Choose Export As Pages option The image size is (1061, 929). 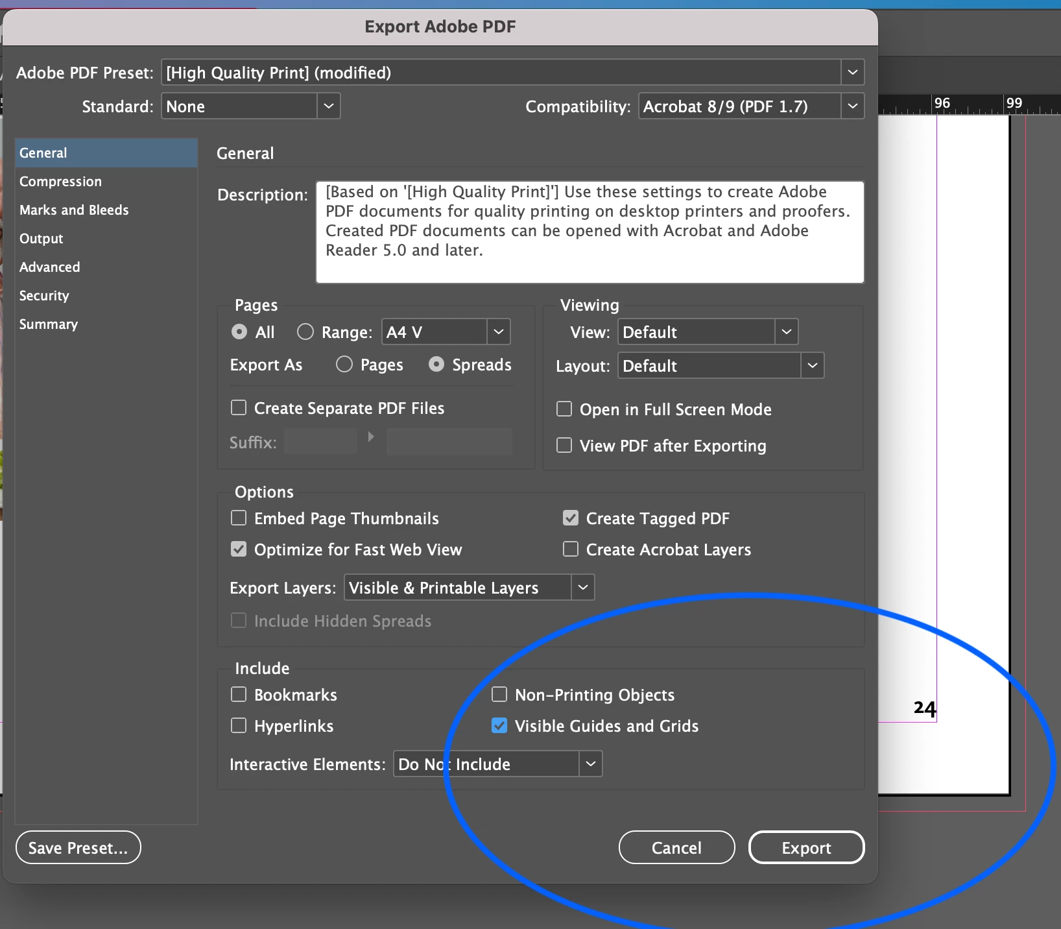pos(344,365)
